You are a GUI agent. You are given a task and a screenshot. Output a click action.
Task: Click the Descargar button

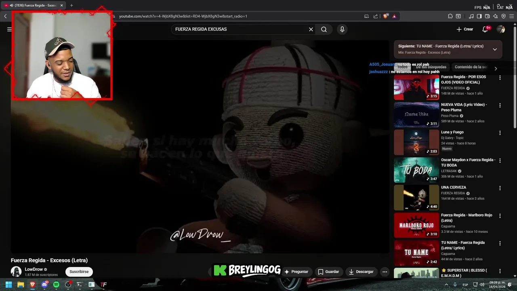[x=361, y=272]
